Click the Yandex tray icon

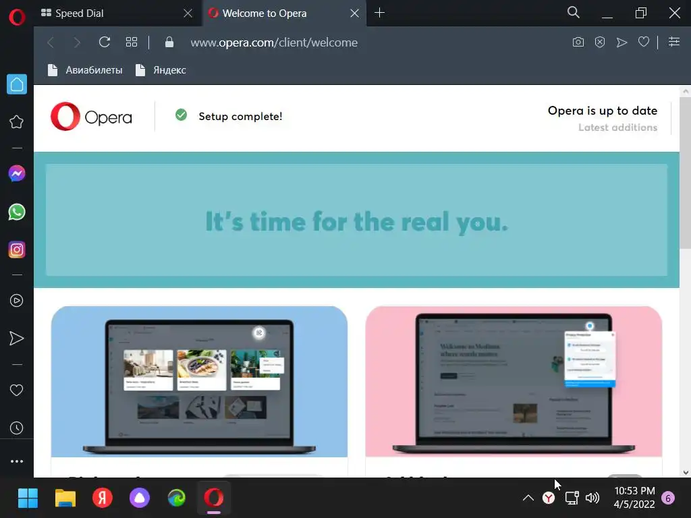click(549, 498)
